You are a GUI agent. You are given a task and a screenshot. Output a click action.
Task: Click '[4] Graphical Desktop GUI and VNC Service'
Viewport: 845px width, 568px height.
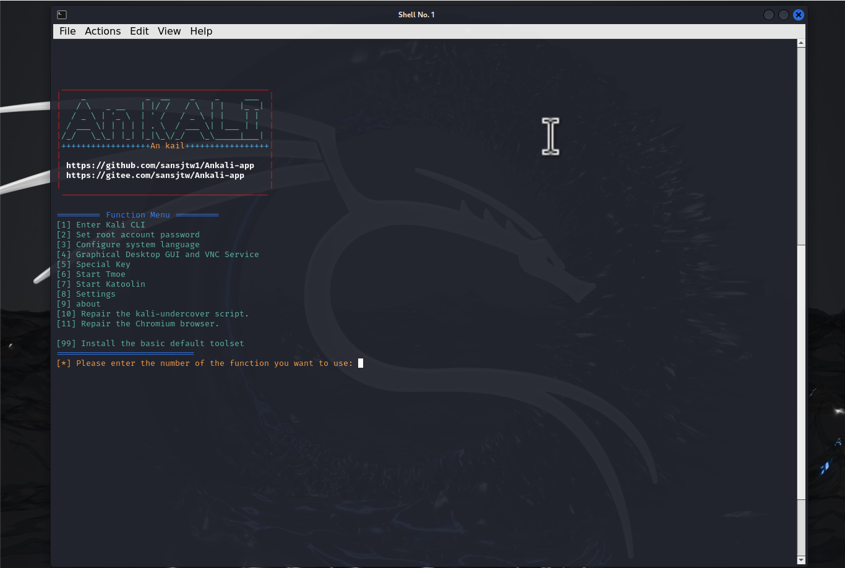tap(158, 255)
